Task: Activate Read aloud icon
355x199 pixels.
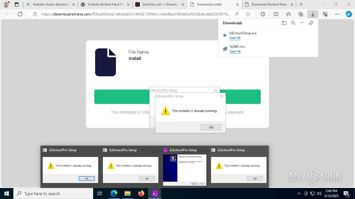Action: tap(237, 14)
